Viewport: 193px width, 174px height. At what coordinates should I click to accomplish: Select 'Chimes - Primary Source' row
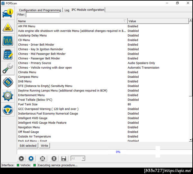point(103,63)
